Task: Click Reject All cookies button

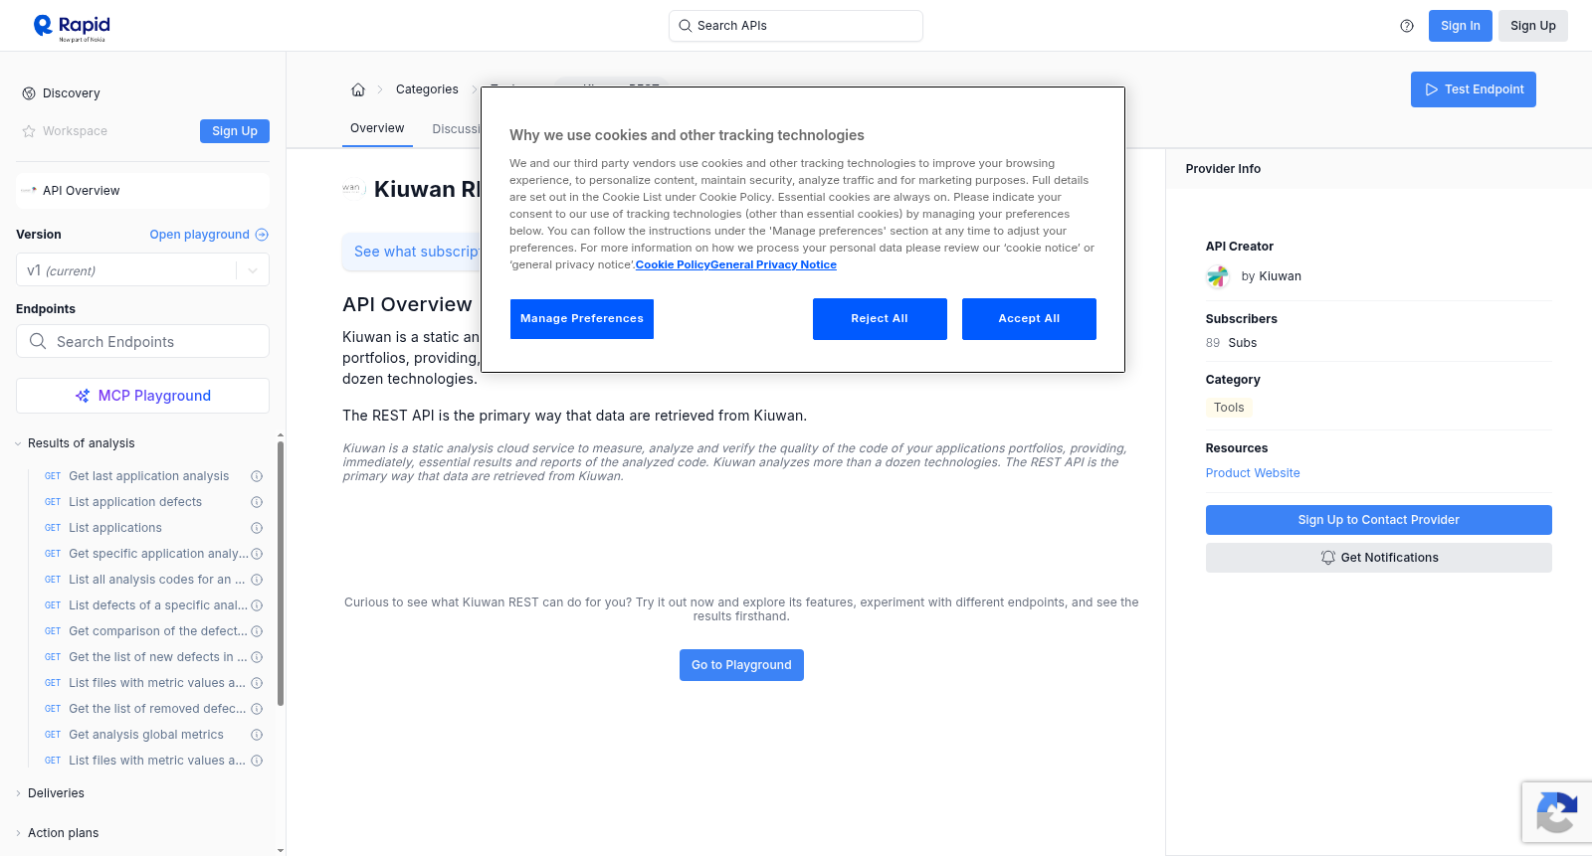Action: pos(880,319)
